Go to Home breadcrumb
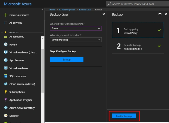 coord(52,10)
